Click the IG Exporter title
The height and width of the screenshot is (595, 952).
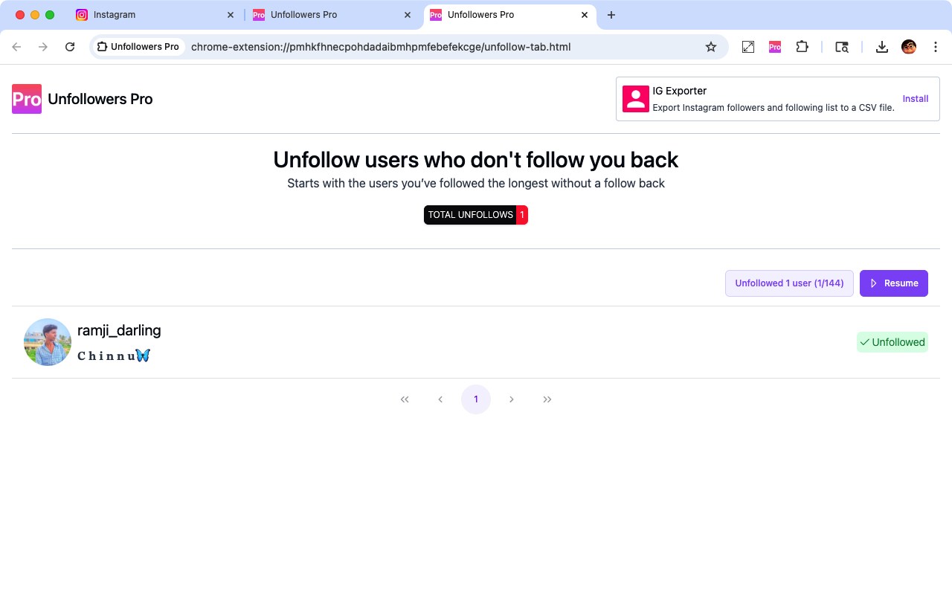pyautogui.click(x=680, y=91)
